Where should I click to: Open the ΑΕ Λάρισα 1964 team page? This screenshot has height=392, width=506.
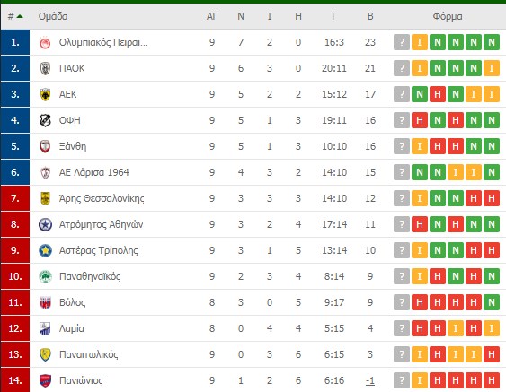pos(93,172)
